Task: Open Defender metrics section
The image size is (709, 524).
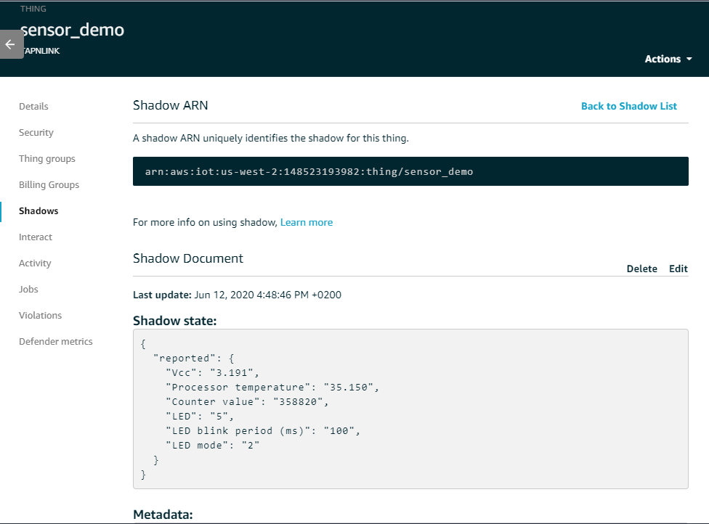Action: [x=56, y=342]
